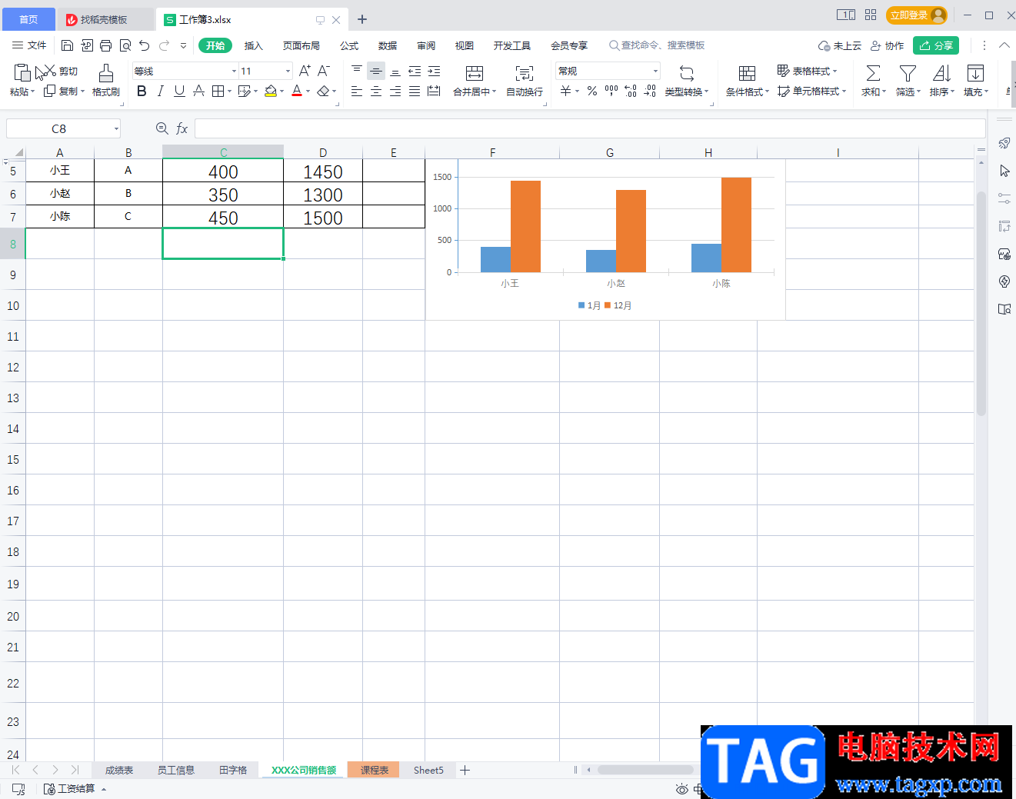Toggle italic formatting
The image size is (1016, 799).
click(x=160, y=91)
